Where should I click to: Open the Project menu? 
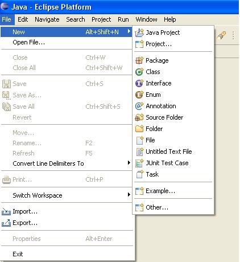point(101,19)
